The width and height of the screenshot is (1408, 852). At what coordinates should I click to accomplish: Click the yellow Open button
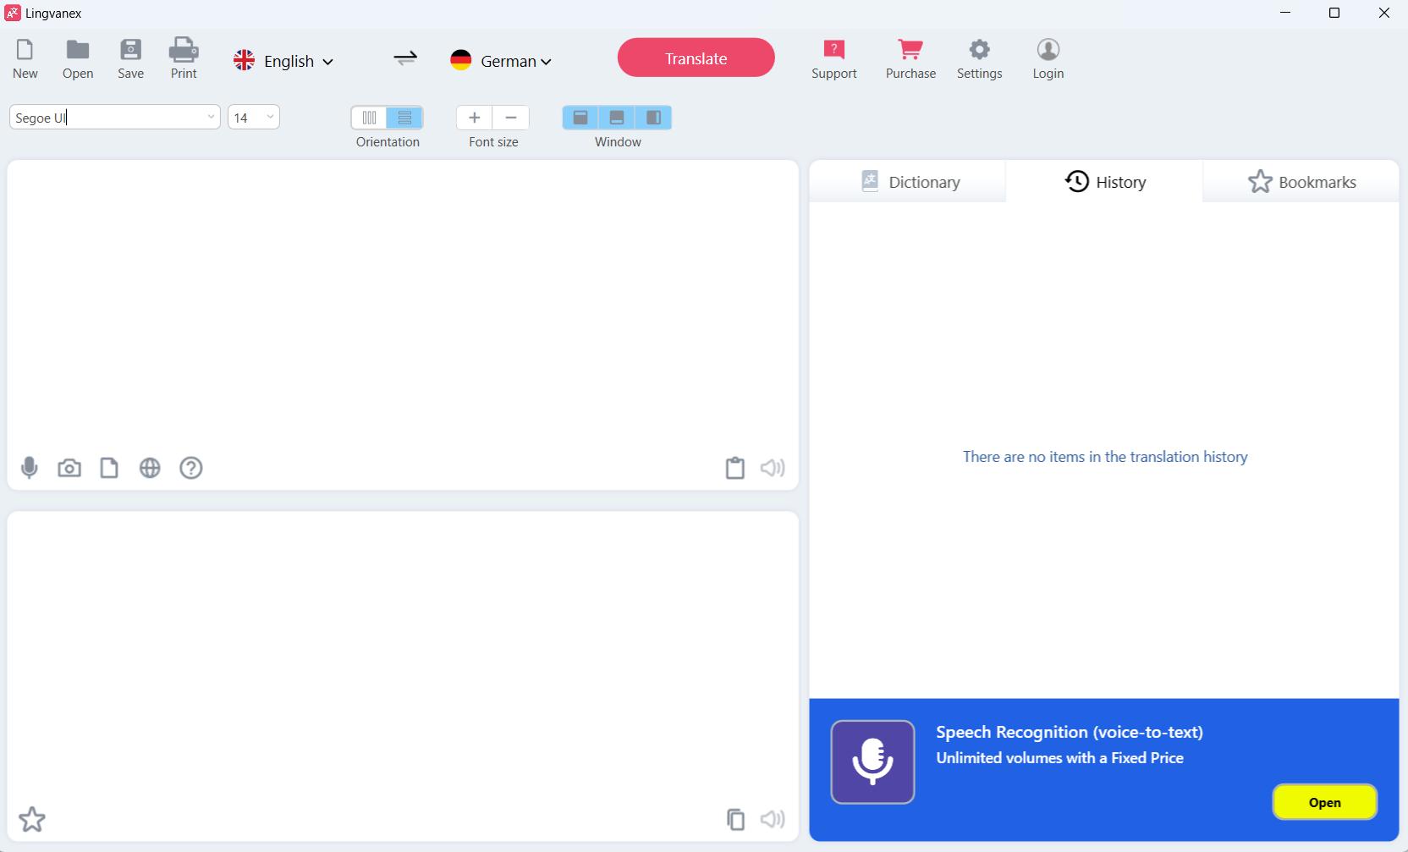click(1324, 802)
